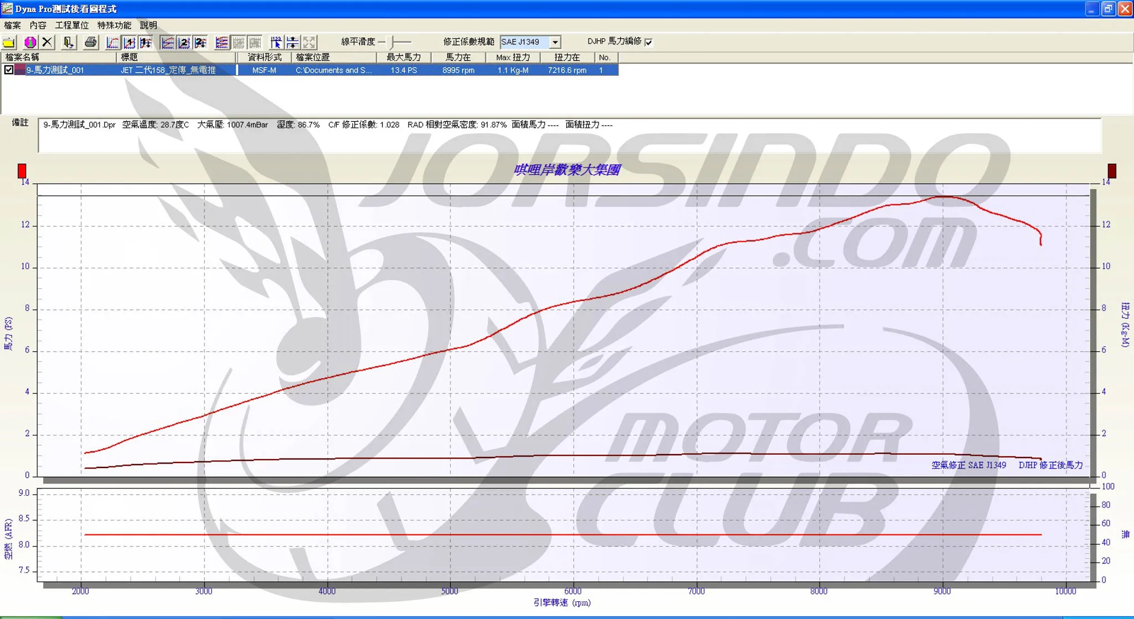Click the purple color box in file row
The width and height of the screenshot is (1134, 619).
tap(19, 70)
